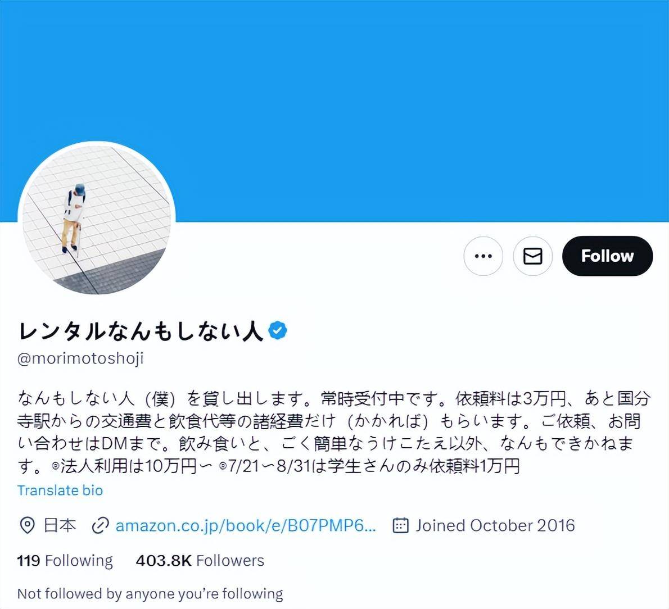
Task: Click 'Not followed by anyone you're following'
Action: pos(150,594)
